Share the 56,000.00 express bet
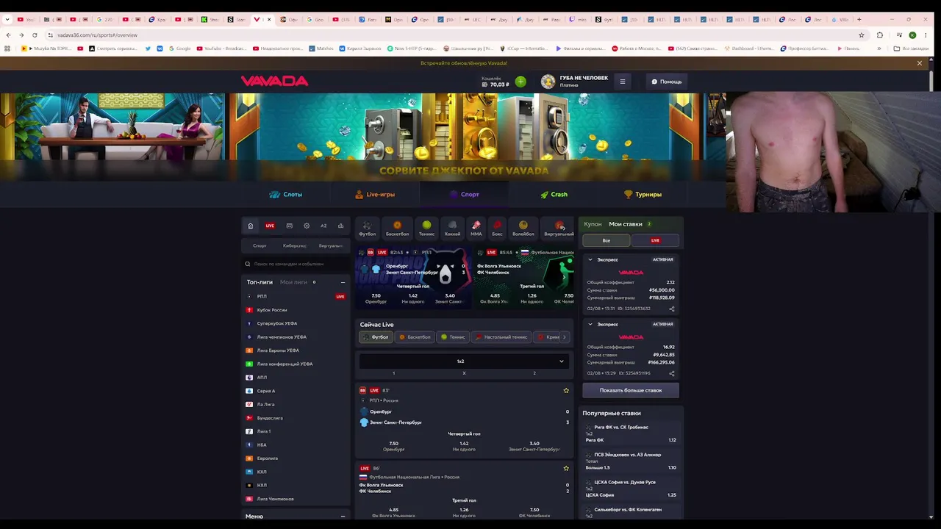Image resolution: width=941 pixels, height=529 pixels. [671, 309]
